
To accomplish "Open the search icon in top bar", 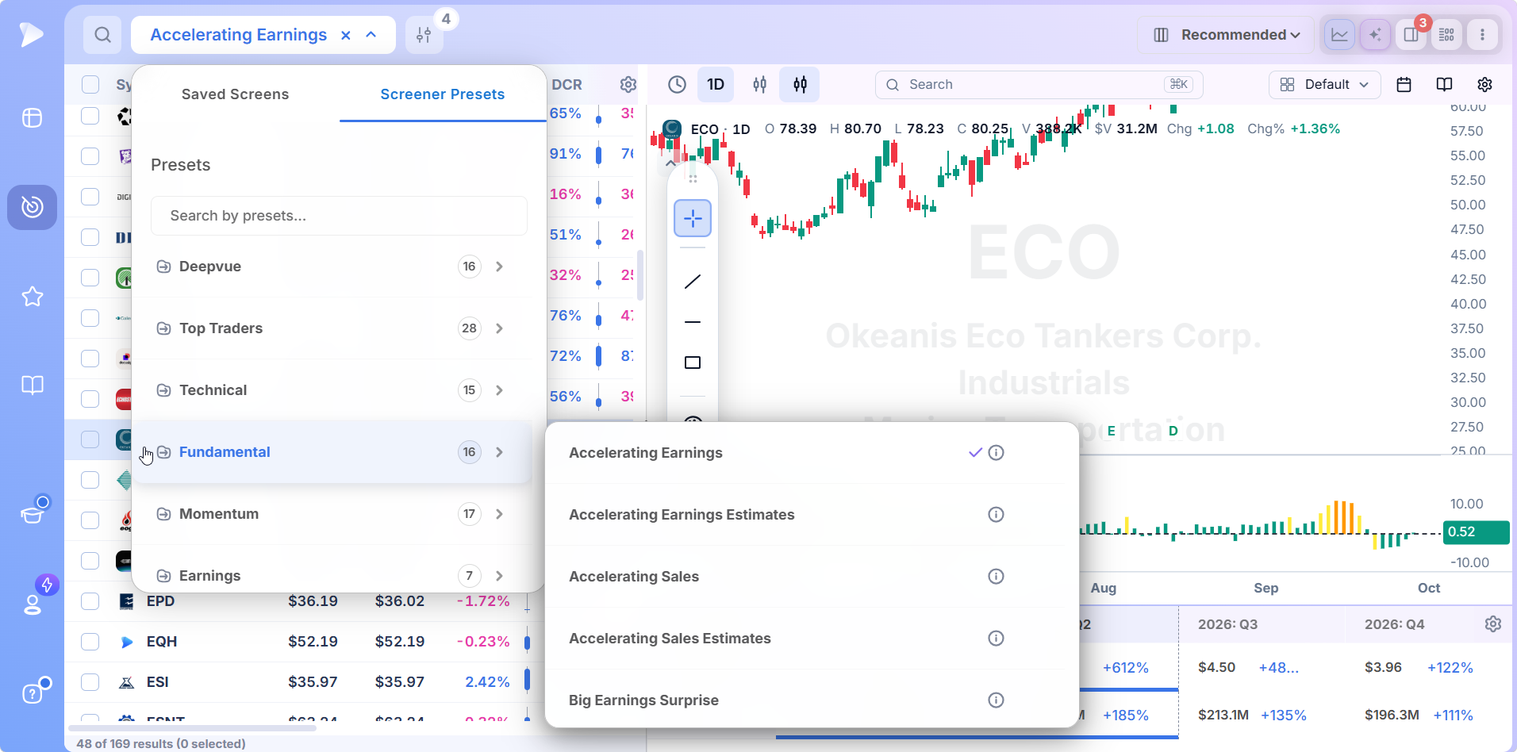I will (x=102, y=35).
